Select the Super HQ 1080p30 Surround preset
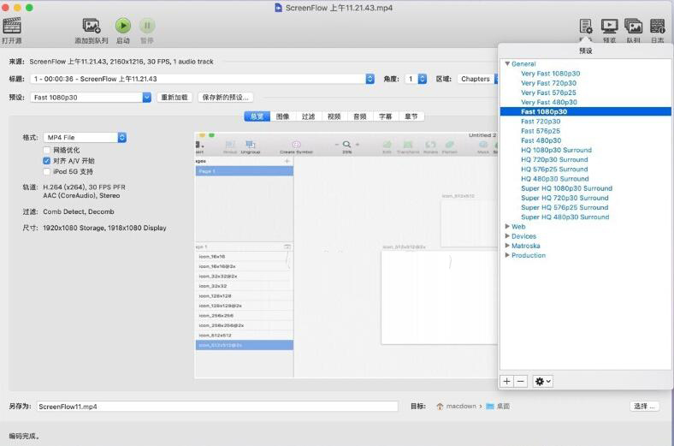 coord(566,188)
